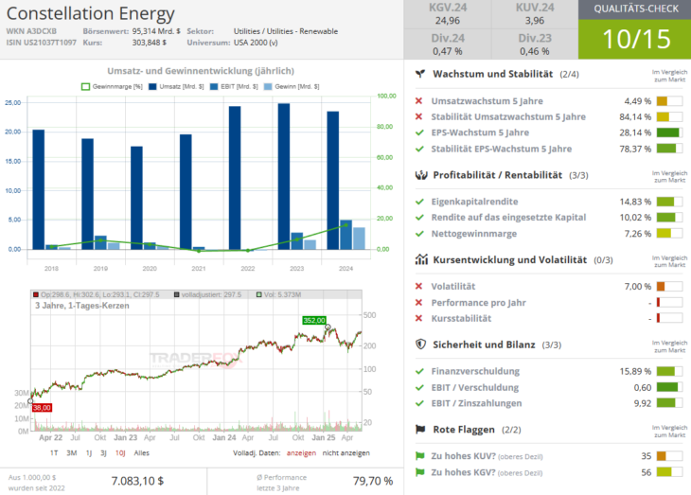Select the Alles chart timeframe

(x=141, y=452)
